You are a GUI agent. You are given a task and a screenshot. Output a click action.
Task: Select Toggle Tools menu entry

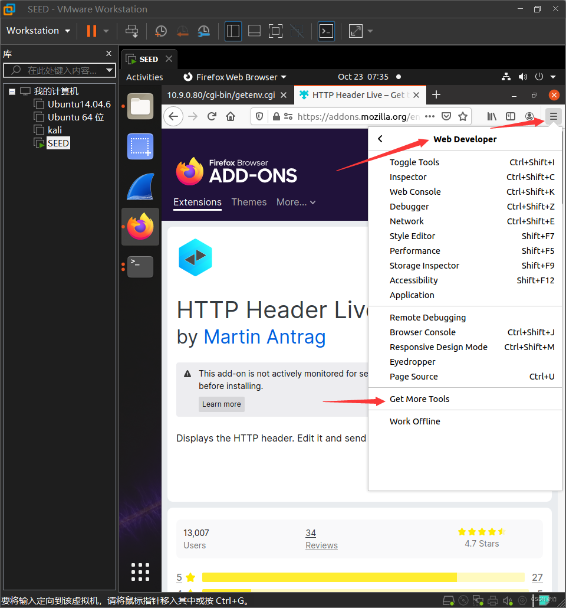pos(465,162)
